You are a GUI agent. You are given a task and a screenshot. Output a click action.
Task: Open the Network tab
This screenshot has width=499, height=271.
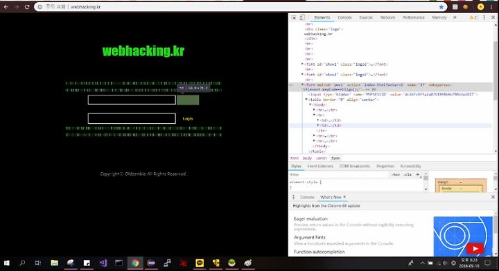pyautogui.click(x=387, y=17)
